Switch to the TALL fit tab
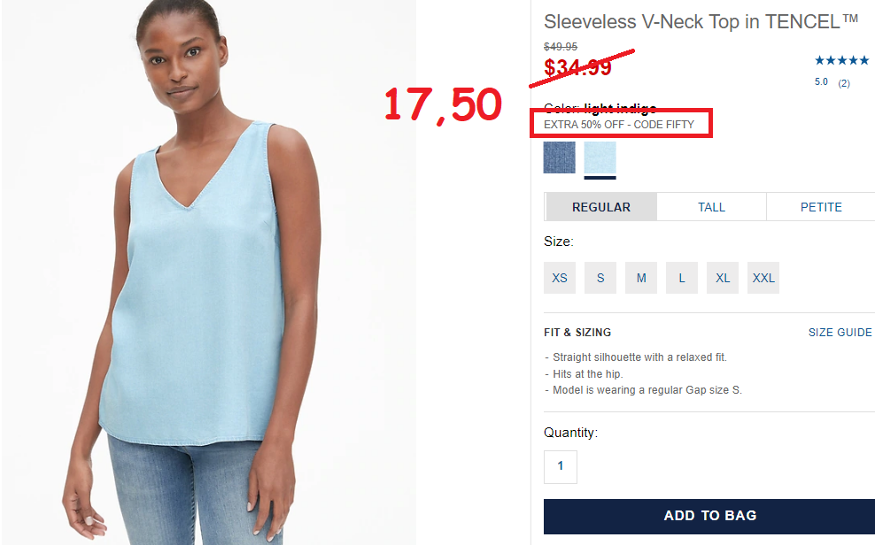Image resolution: width=875 pixels, height=545 pixels. [711, 207]
